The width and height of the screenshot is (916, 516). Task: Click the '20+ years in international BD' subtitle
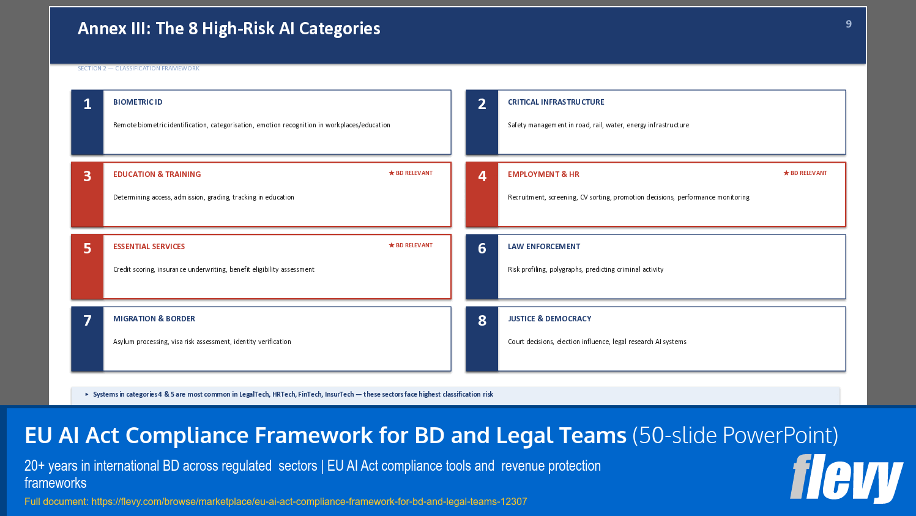(313, 474)
